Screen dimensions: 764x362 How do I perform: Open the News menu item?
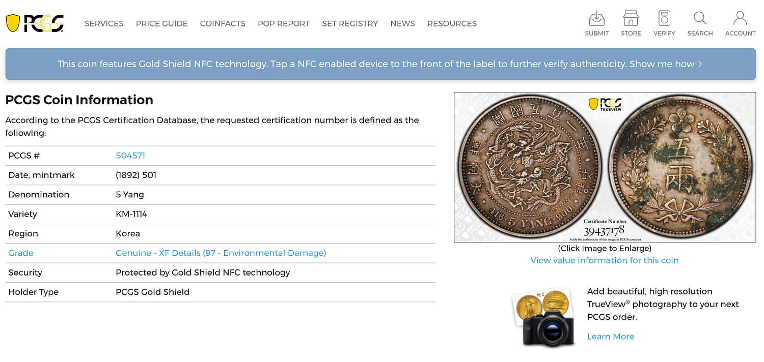402,23
